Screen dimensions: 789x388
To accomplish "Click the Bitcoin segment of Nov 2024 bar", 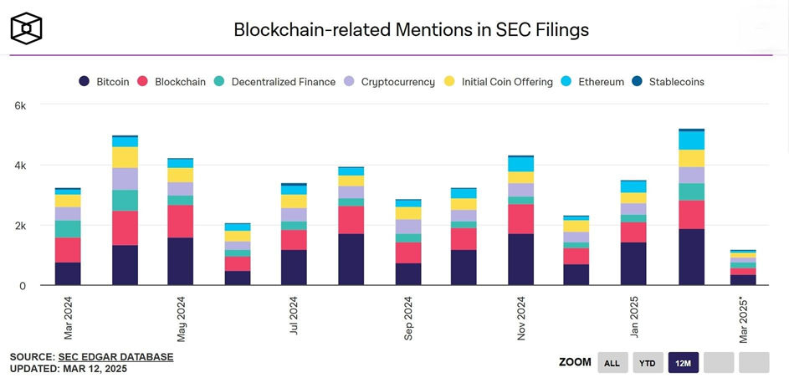I will [521, 259].
